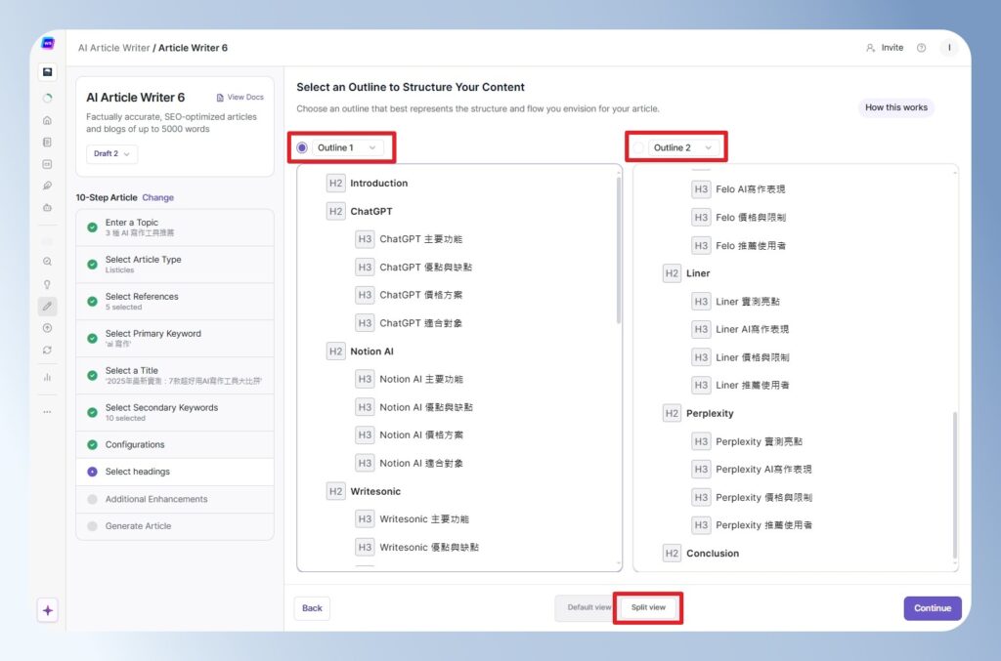1001x661 pixels.
Task: Click the H3 tag beside Felo AI寫作表現
Action: coord(701,189)
